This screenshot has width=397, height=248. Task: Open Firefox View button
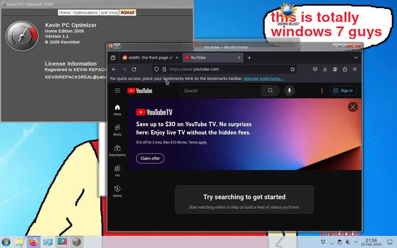tap(113, 58)
